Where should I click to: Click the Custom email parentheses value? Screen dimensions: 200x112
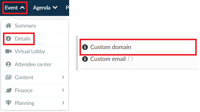(x=130, y=59)
